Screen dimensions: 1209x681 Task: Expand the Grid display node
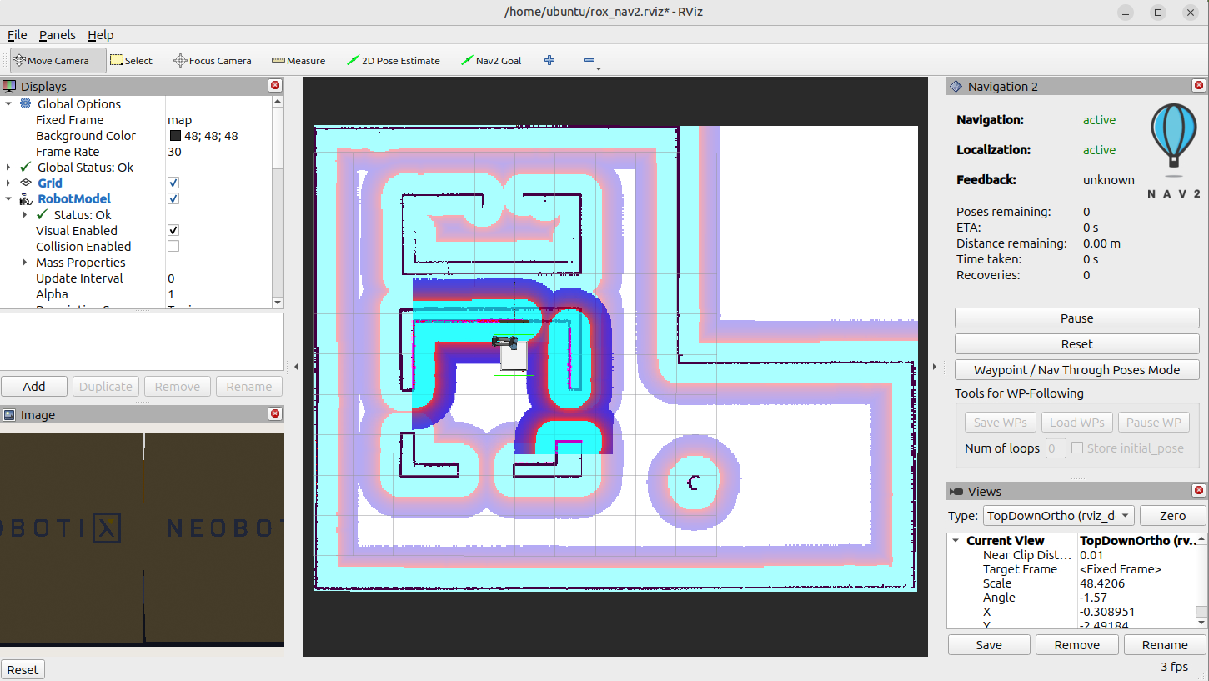pos(9,183)
